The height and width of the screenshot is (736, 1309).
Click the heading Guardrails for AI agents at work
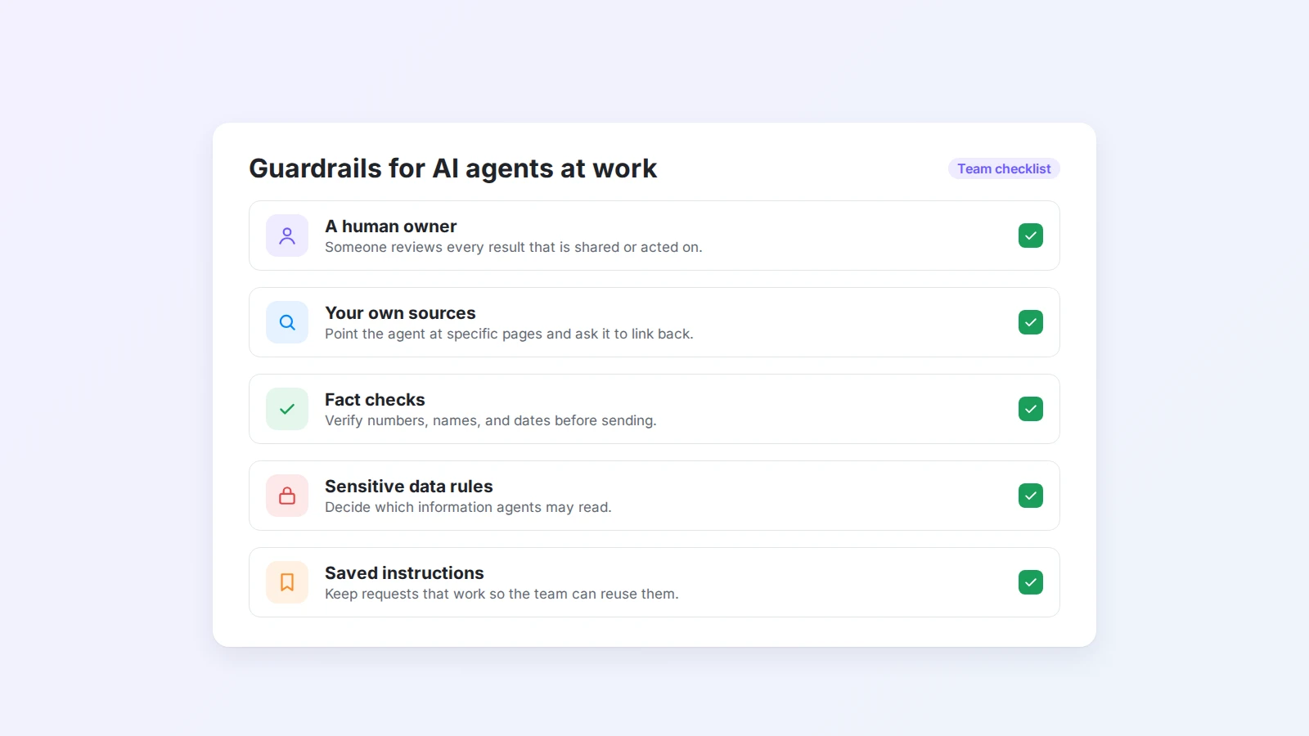click(452, 168)
